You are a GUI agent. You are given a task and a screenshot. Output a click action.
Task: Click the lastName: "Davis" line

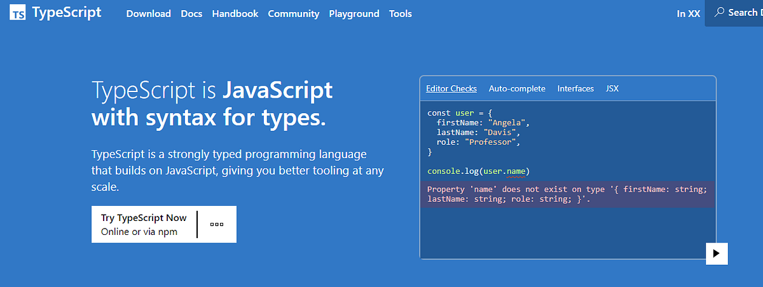point(478,133)
